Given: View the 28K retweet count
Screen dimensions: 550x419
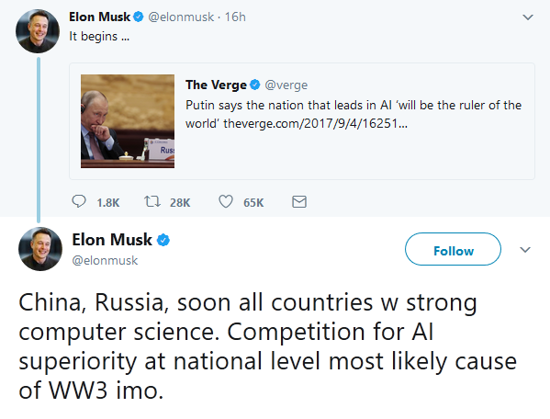Looking at the screenshot, I should 180,202.
